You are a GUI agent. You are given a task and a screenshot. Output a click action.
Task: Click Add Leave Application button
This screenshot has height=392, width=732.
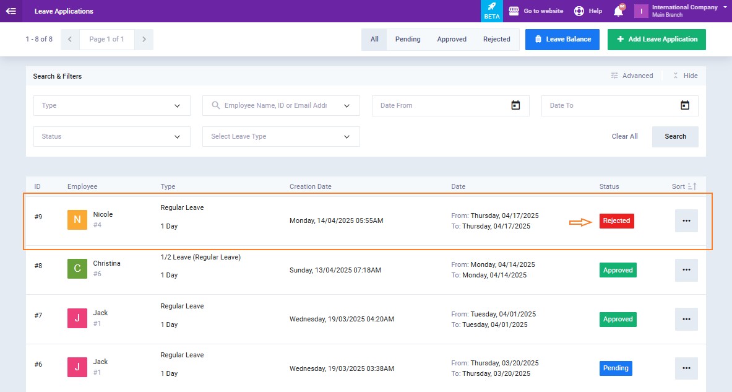coord(657,39)
